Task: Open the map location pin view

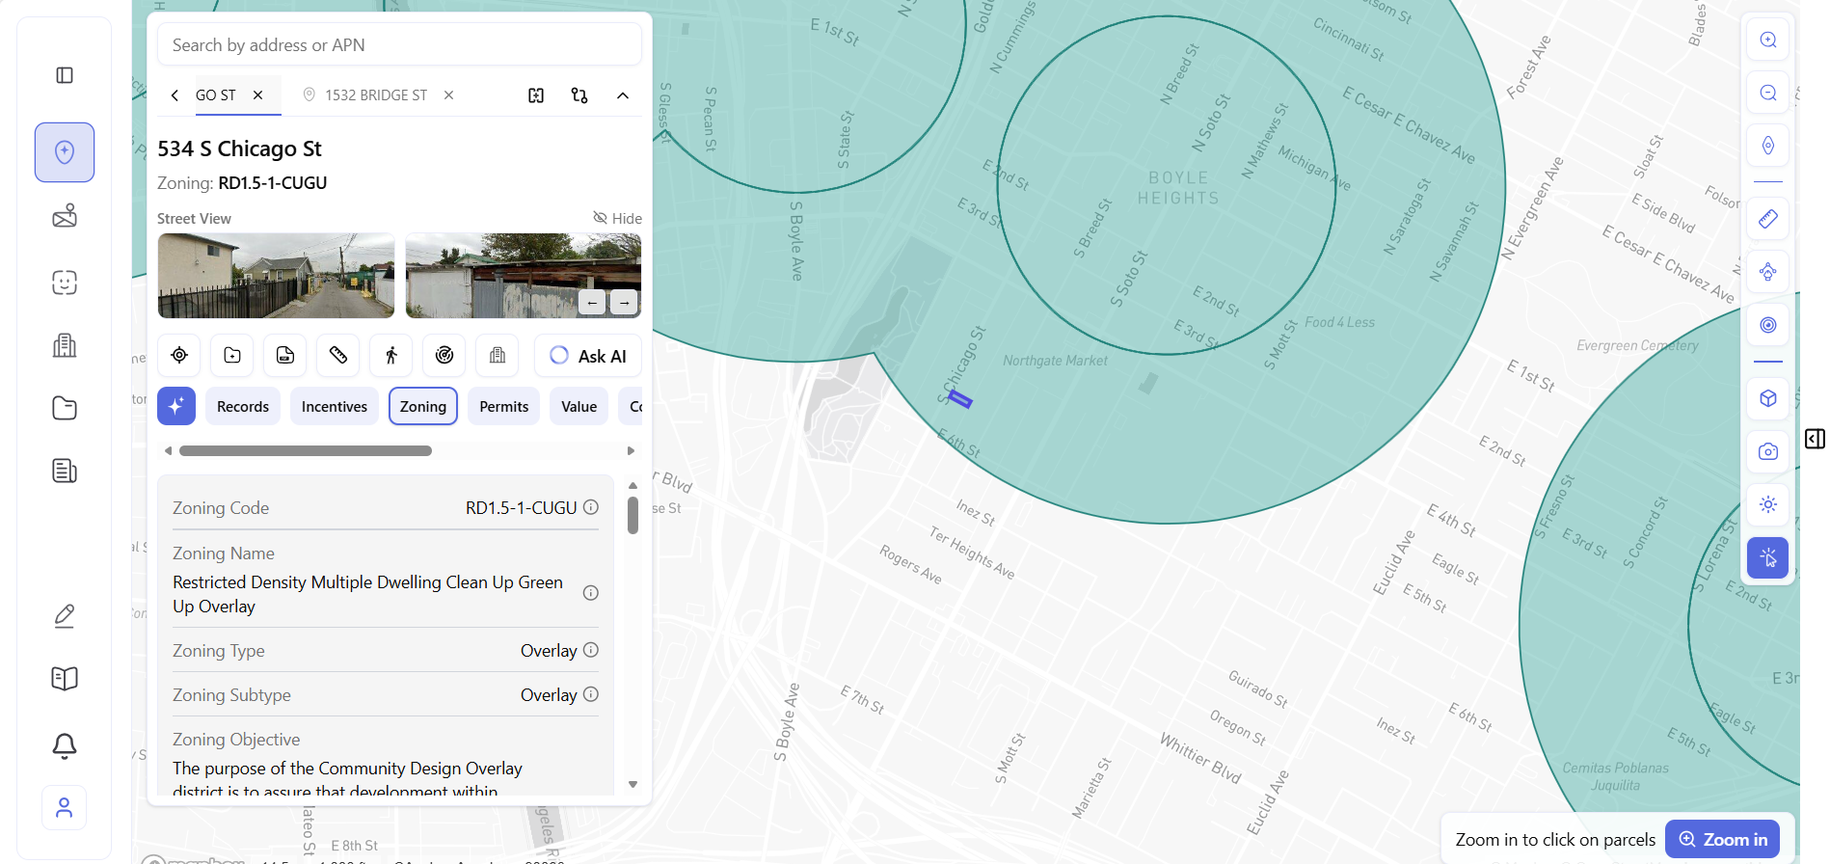Action: point(65,152)
